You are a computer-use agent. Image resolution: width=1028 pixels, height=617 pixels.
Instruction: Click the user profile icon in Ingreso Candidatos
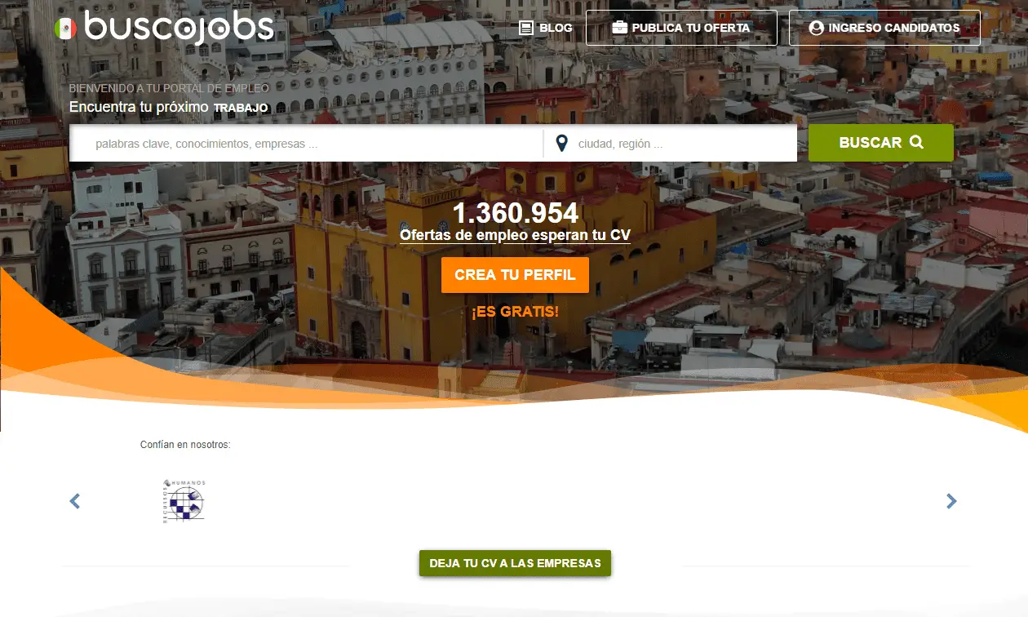click(816, 28)
